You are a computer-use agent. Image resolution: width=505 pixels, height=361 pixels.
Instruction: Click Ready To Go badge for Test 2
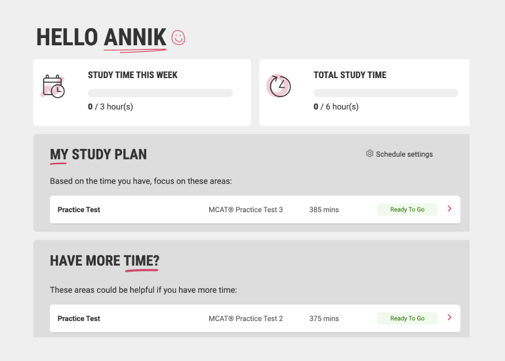click(407, 318)
